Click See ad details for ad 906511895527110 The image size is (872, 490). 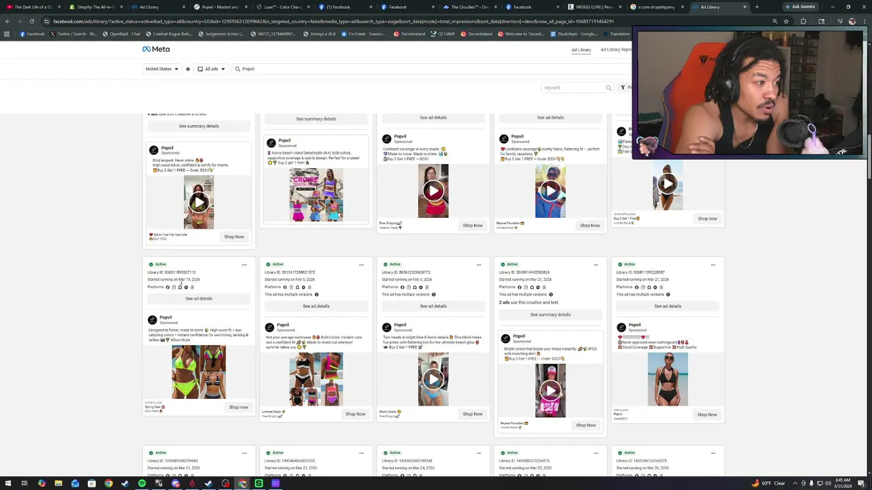pos(199,299)
